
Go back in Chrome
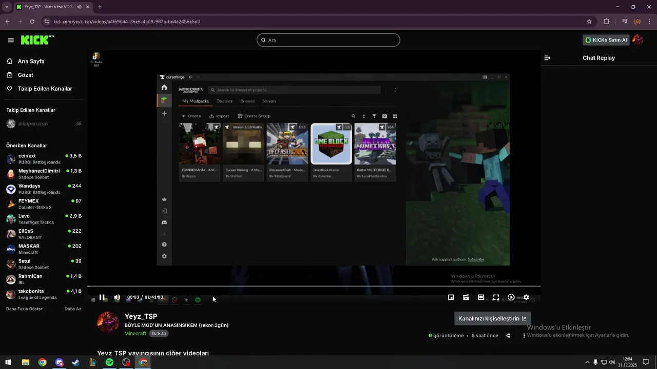coord(8,22)
